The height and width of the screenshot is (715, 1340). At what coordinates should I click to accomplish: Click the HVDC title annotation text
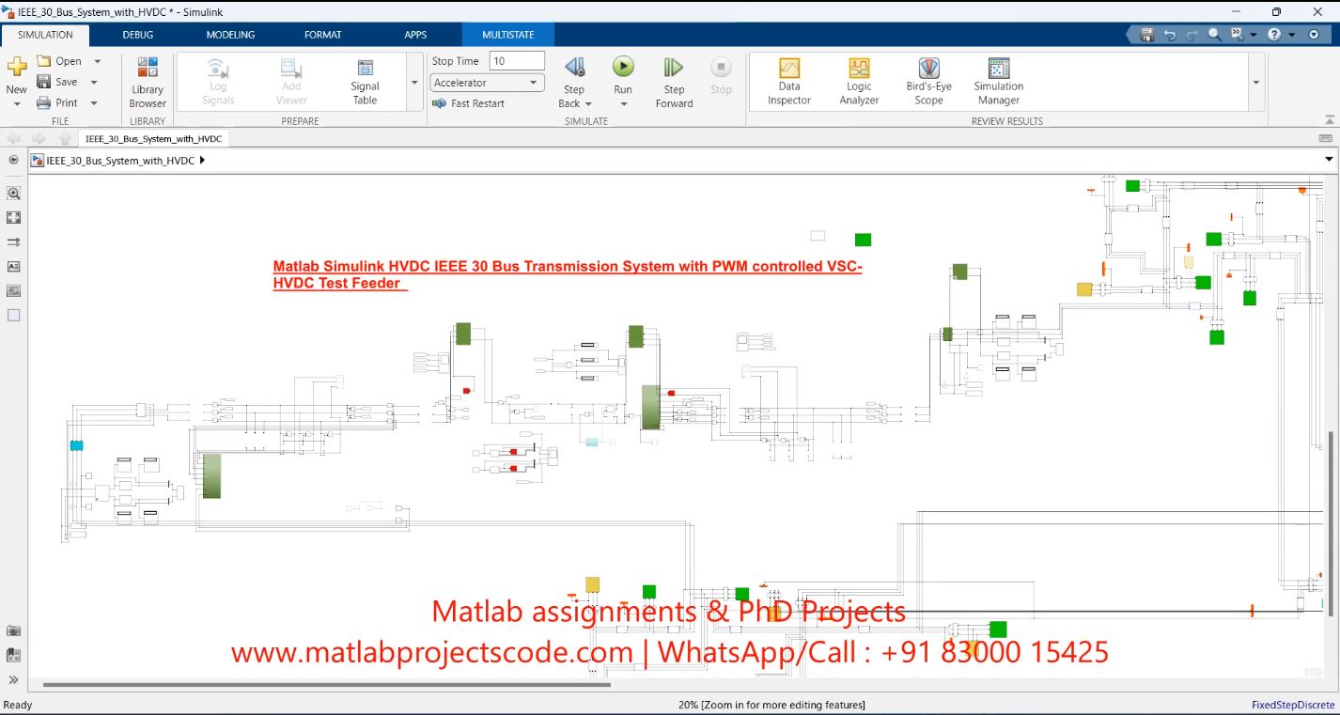(x=568, y=274)
